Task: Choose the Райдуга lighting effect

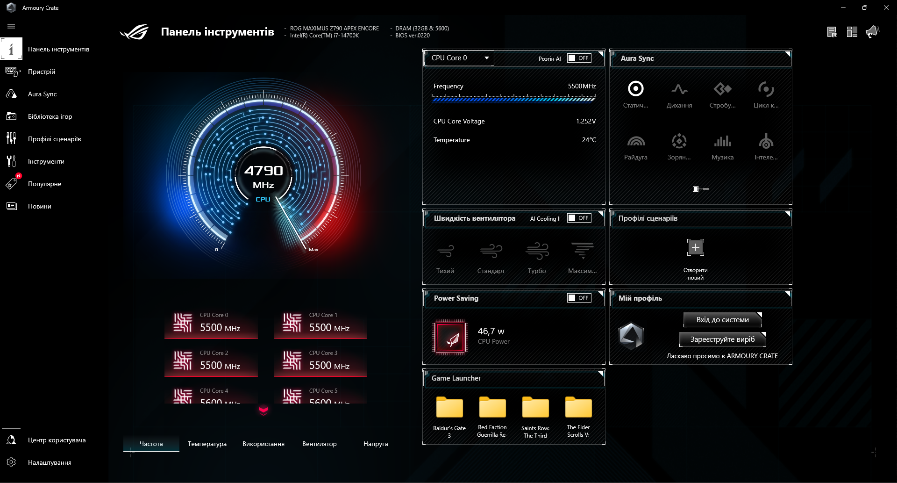Action: point(636,145)
